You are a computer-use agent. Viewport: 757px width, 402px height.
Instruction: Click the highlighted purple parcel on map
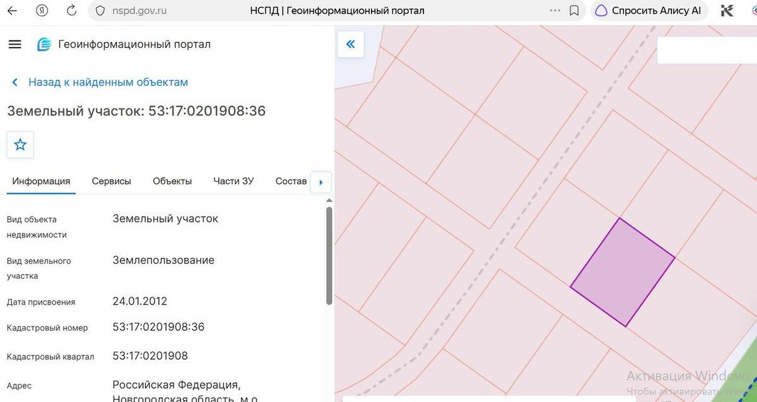point(623,273)
